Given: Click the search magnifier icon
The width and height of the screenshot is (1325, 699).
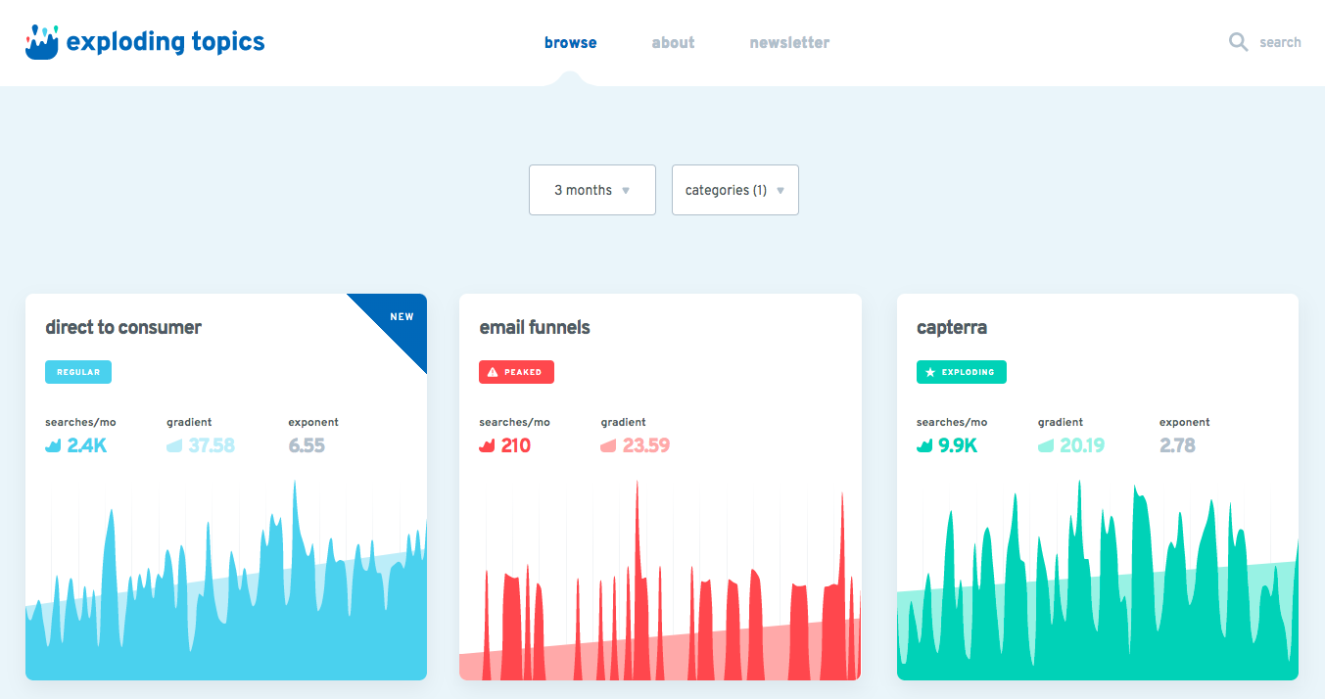Looking at the screenshot, I should coord(1239,42).
